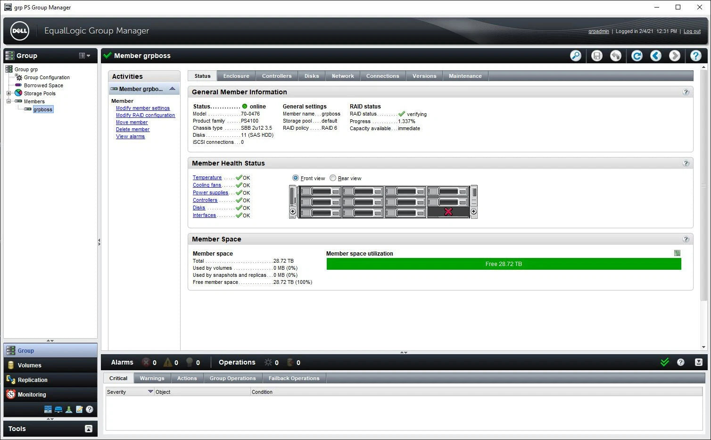Refresh data with the circular arrow icon
The width and height of the screenshot is (711, 440).
(637, 56)
